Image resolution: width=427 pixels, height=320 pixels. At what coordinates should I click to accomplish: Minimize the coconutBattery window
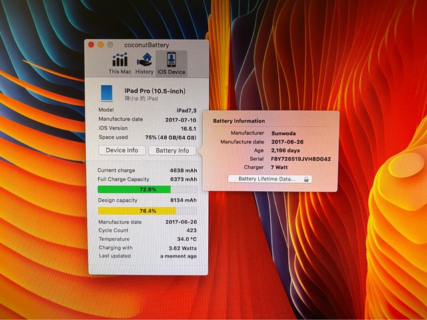coord(101,44)
